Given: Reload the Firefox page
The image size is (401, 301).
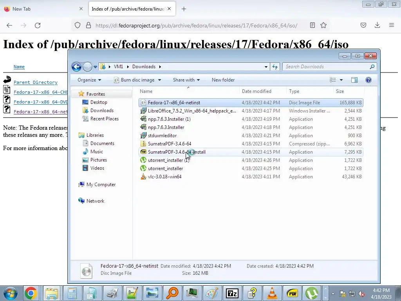Looking at the screenshot, I should 38,25.
